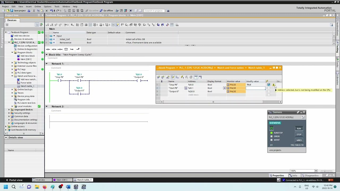340x191 pixels.
Task: Insert a normally closed contact from favorites
Action: pyautogui.click(x=54, y=49)
